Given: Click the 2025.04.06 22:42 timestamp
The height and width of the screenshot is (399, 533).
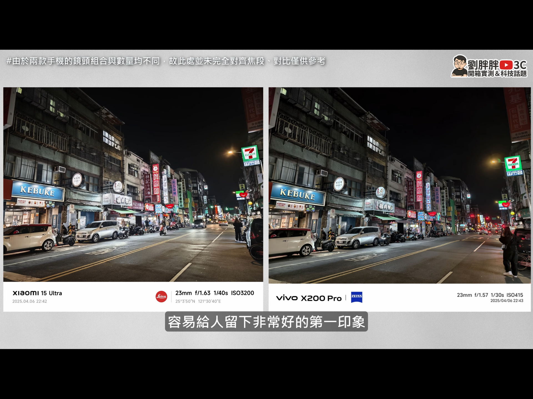Looking at the screenshot, I should [30, 301].
